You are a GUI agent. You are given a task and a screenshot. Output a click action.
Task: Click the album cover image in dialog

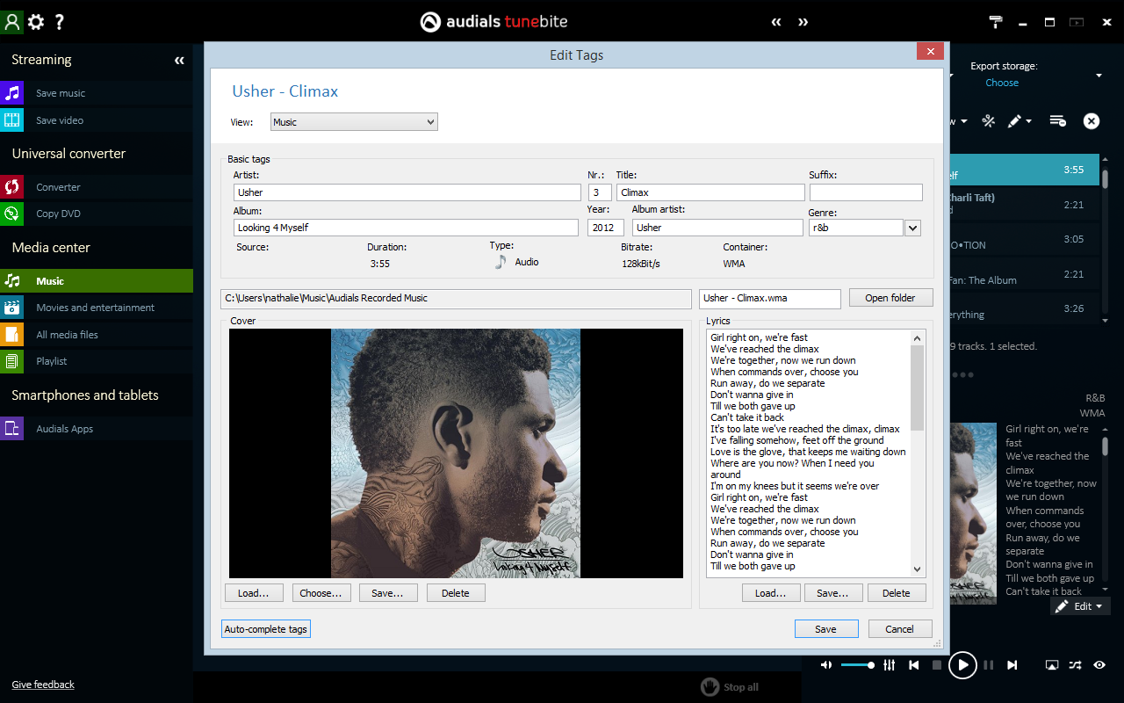pos(456,453)
